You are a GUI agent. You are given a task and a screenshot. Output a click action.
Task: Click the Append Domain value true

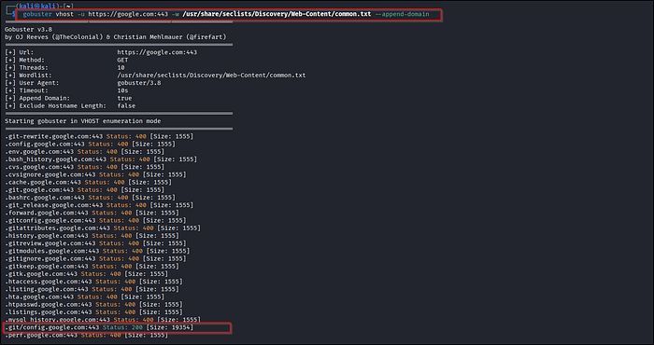coord(124,98)
